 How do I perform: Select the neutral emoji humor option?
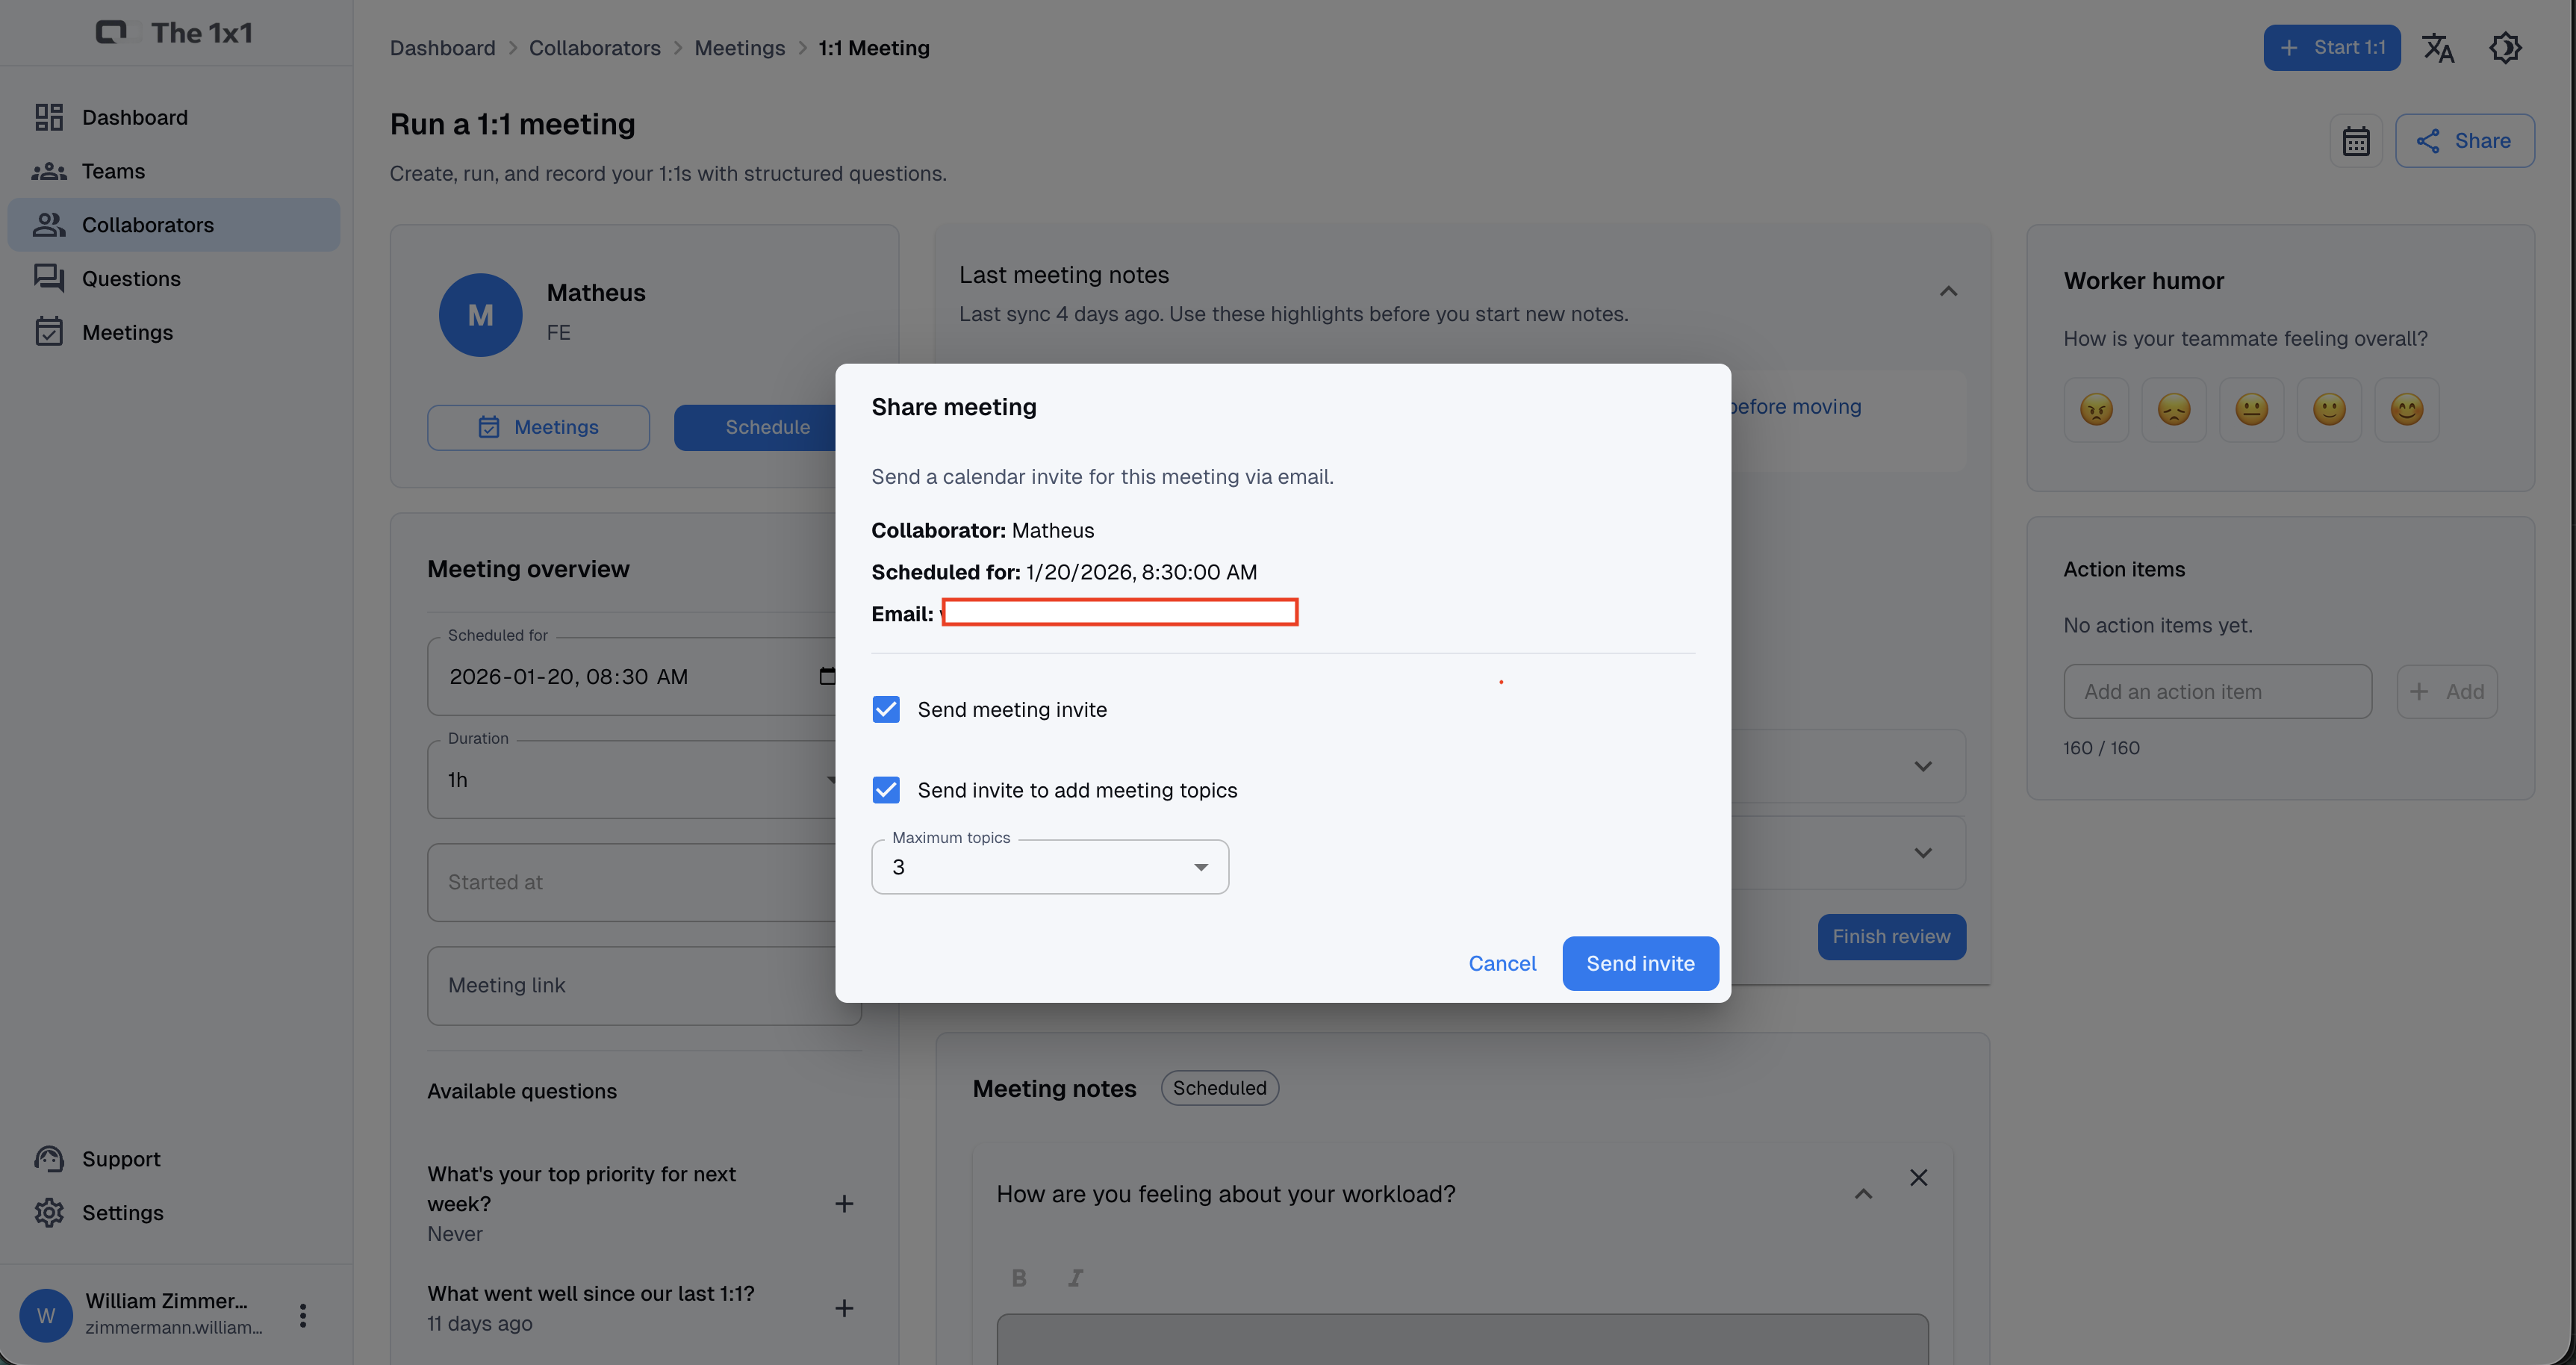coord(2251,409)
